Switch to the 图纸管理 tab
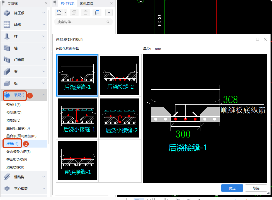 tap(87, 3)
